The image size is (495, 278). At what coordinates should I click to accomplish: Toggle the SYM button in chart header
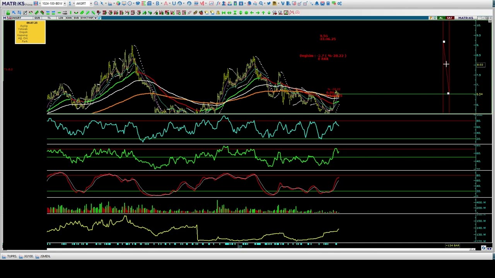click(x=83, y=18)
